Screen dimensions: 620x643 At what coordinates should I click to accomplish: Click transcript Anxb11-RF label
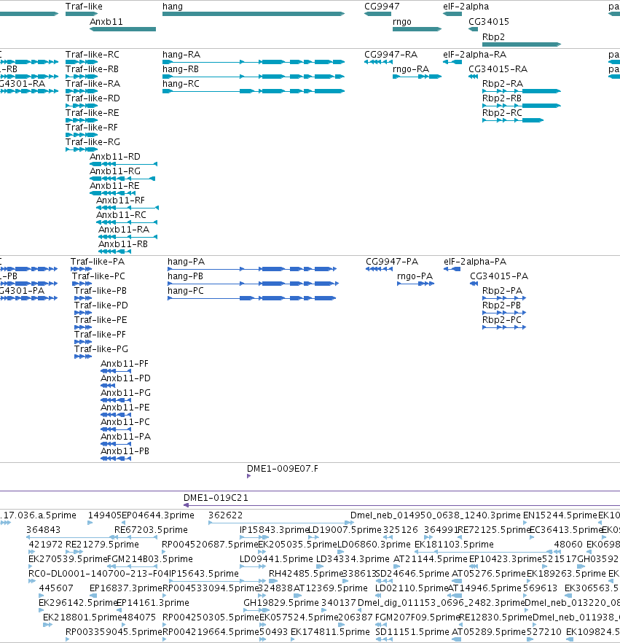(120, 200)
